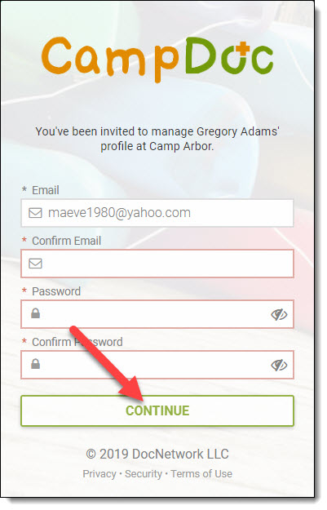Click the Confirm Email field label
Image resolution: width=327 pixels, height=510 pixels.
coord(66,241)
